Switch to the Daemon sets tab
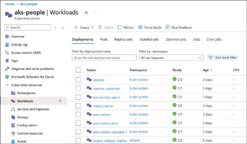 pyautogui.click(x=176, y=39)
